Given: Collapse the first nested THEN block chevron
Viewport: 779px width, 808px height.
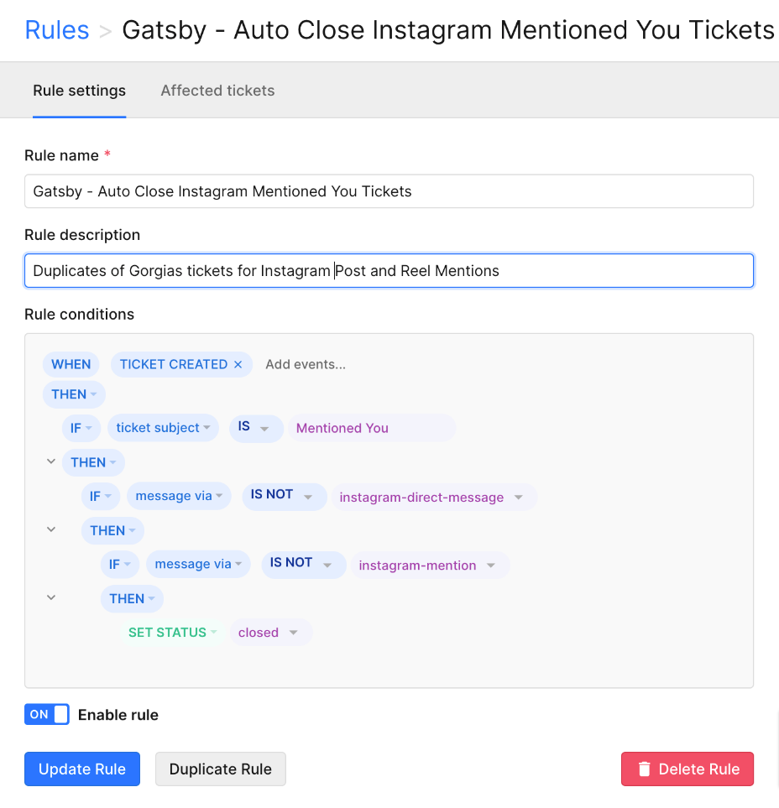Looking at the screenshot, I should click(51, 461).
